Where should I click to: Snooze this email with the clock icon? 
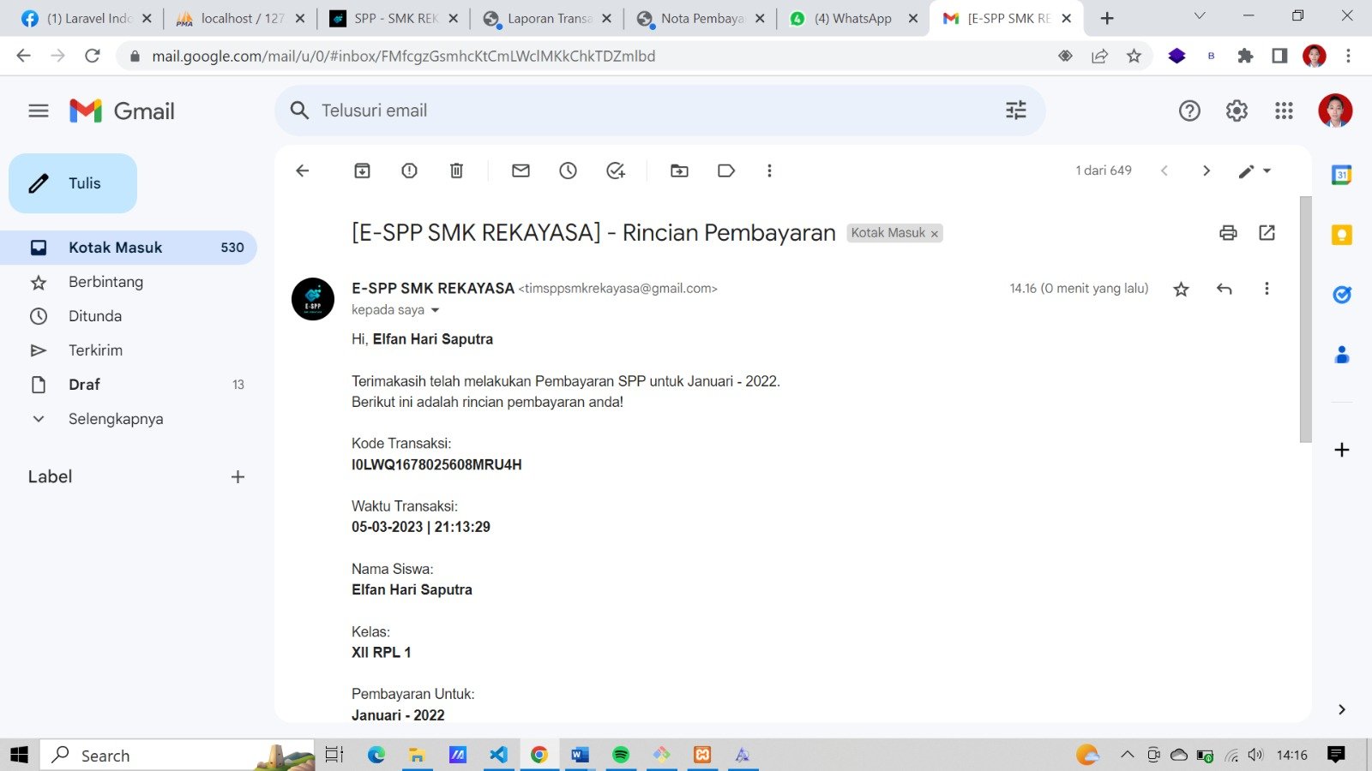[568, 170]
